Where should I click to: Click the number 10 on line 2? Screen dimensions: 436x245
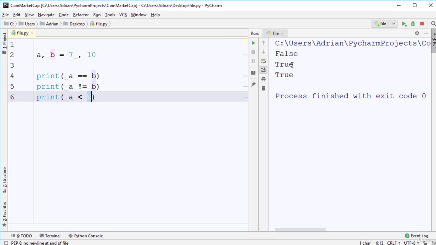click(x=91, y=55)
